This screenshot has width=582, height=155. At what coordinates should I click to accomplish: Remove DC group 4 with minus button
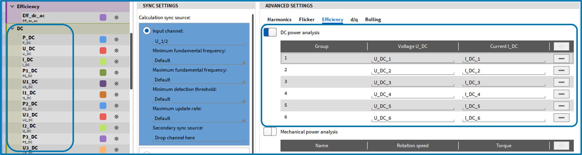(x=561, y=94)
